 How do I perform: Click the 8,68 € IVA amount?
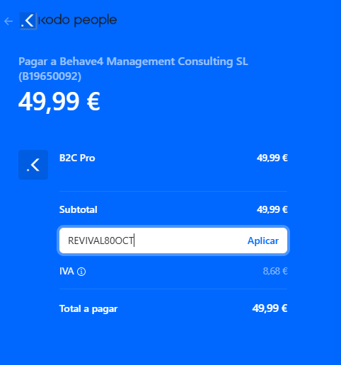(275, 271)
